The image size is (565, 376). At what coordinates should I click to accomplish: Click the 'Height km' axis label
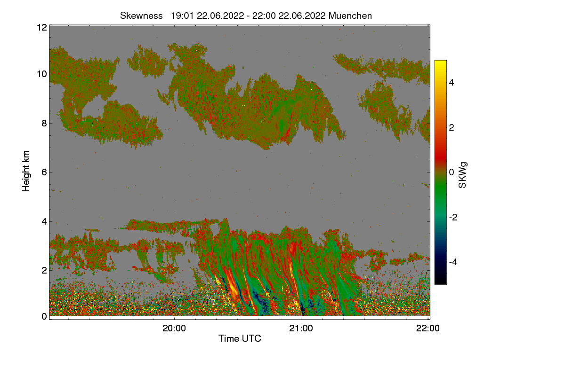(x=26, y=172)
